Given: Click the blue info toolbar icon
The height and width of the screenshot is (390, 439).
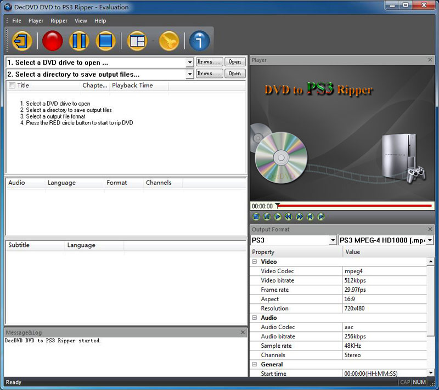Looking at the screenshot, I should [x=199, y=41].
